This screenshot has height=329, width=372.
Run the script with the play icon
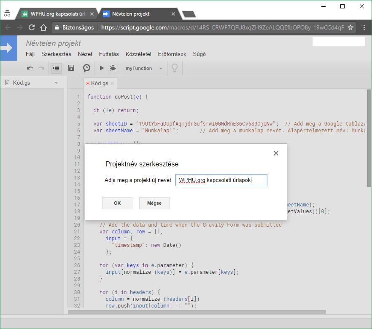point(101,68)
